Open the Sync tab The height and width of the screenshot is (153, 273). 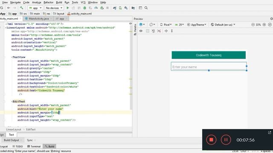coord(30,140)
